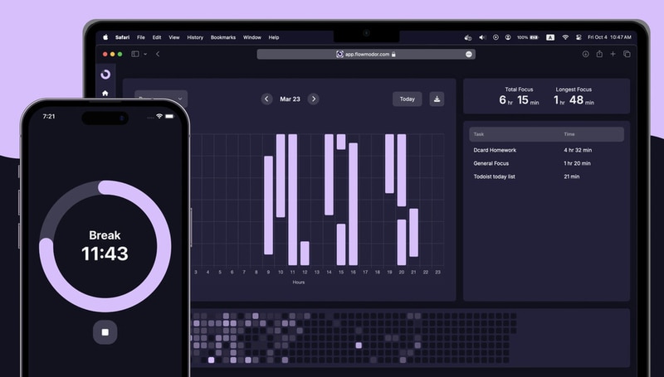
Task: Toggle the Safari sidebar
Action: [x=134, y=54]
